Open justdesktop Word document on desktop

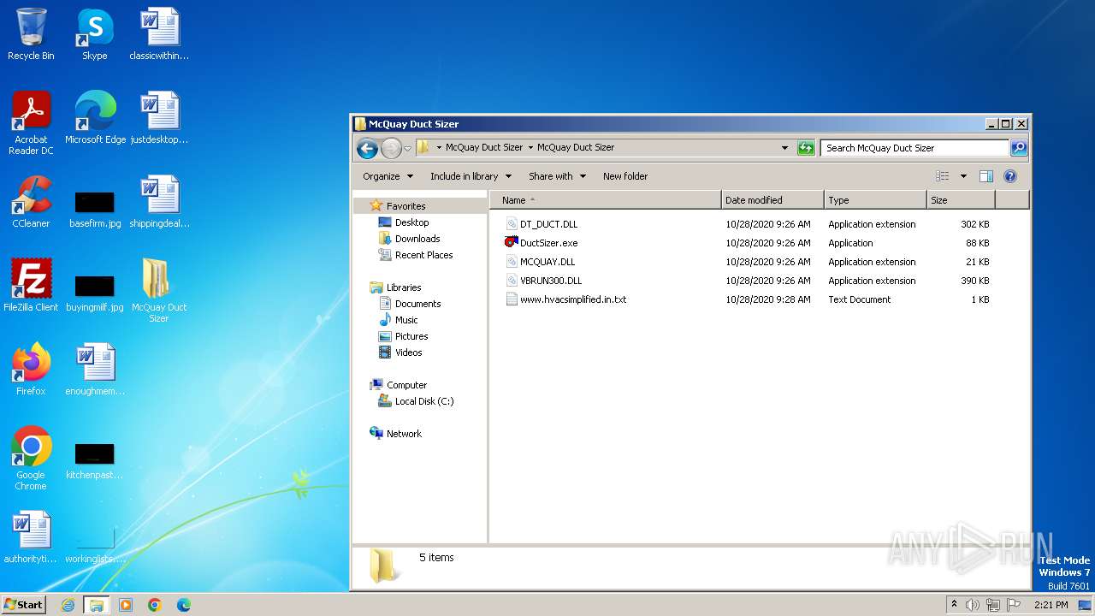159,118
